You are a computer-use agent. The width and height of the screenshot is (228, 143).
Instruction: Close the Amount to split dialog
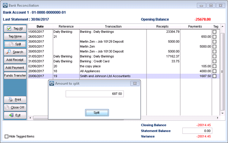135,83
